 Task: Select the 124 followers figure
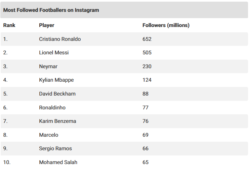(147, 80)
